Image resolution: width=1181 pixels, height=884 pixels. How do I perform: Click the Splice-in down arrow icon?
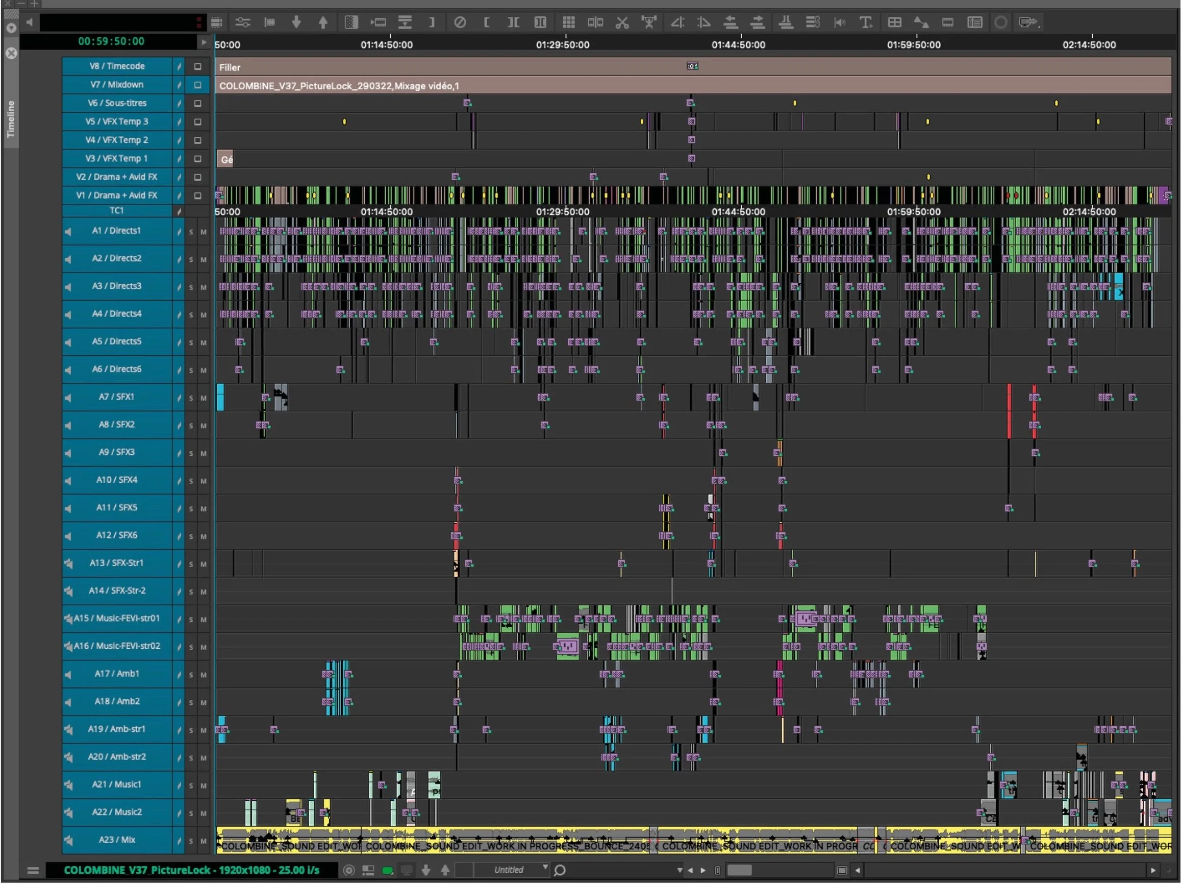pos(296,22)
